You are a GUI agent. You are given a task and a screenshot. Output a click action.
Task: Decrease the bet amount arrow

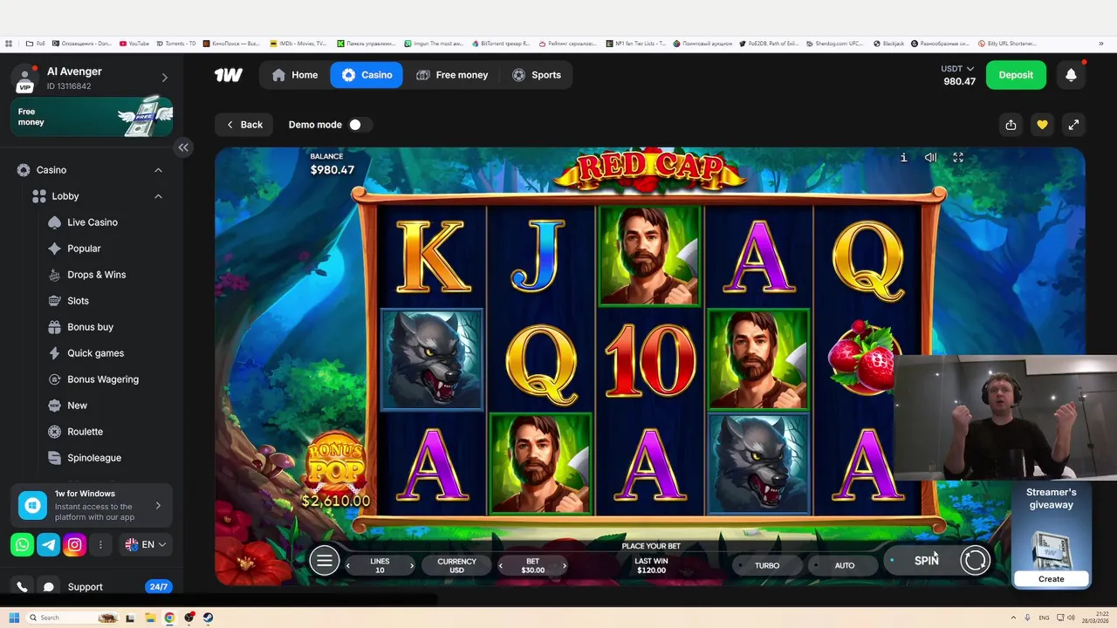point(501,566)
